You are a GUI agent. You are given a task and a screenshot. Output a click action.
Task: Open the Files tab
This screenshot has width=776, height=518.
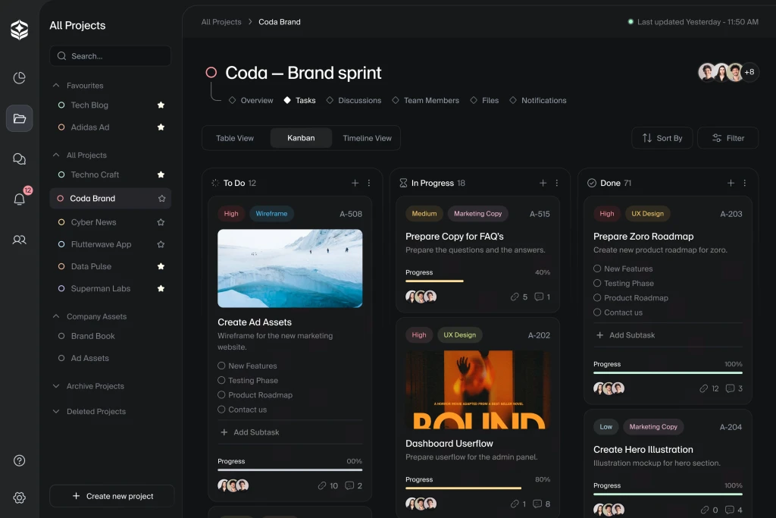point(484,100)
